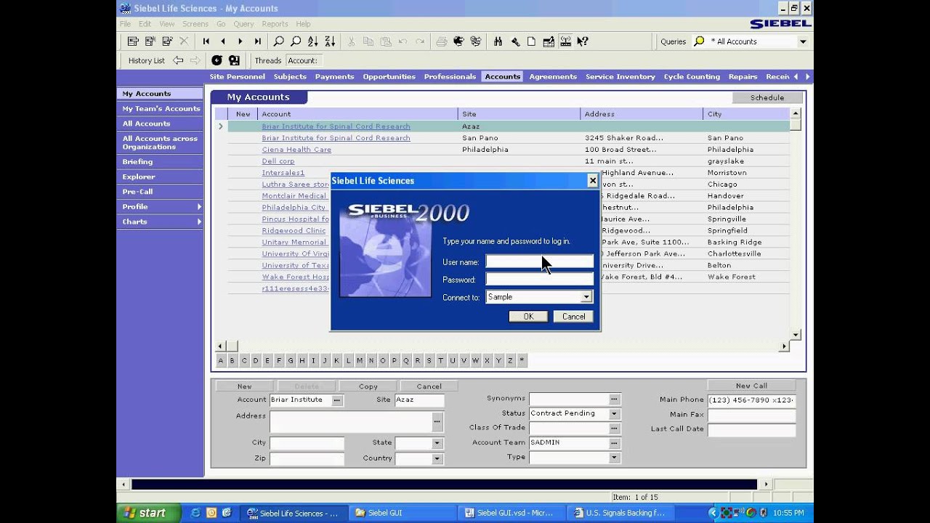This screenshot has height=523, width=930.
Task: Click the Main Fax field
Action: pyautogui.click(x=751, y=415)
